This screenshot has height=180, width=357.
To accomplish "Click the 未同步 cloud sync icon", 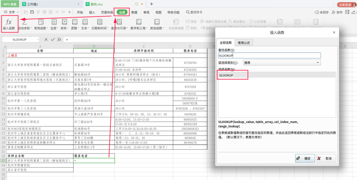I will 322,12.
